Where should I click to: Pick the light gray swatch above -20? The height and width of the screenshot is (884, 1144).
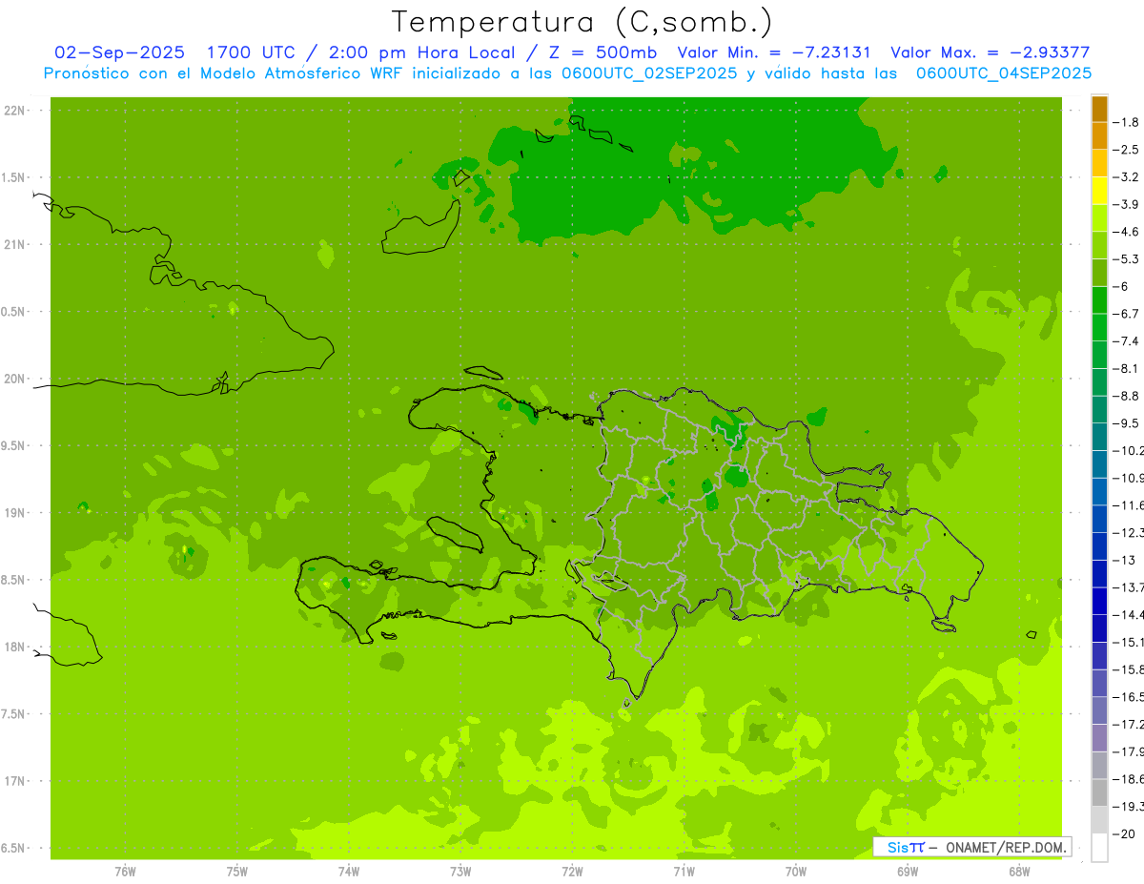(x=1099, y=820)
